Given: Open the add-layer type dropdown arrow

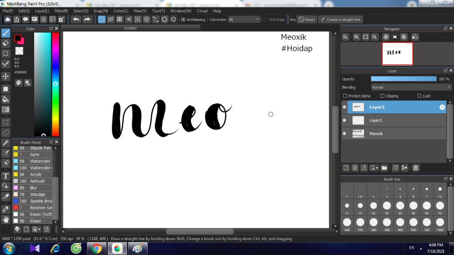Looking at the screenshot, I should pos(377,168).
